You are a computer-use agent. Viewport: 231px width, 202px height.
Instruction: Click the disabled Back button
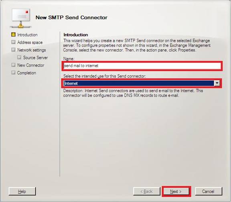(x=147, y=192)
